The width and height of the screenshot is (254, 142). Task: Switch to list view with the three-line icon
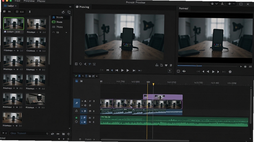pos(17,12)
